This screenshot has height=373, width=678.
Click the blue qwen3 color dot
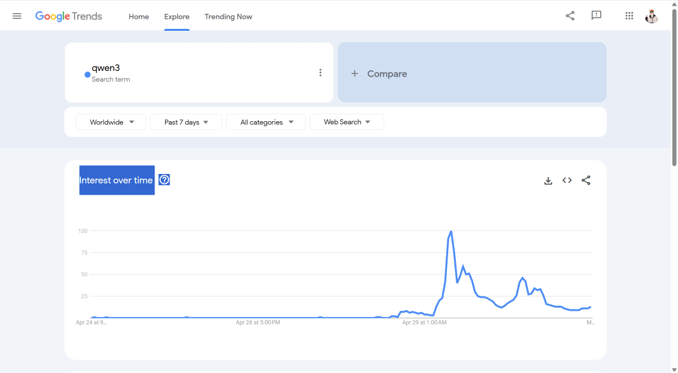point(87,75)
